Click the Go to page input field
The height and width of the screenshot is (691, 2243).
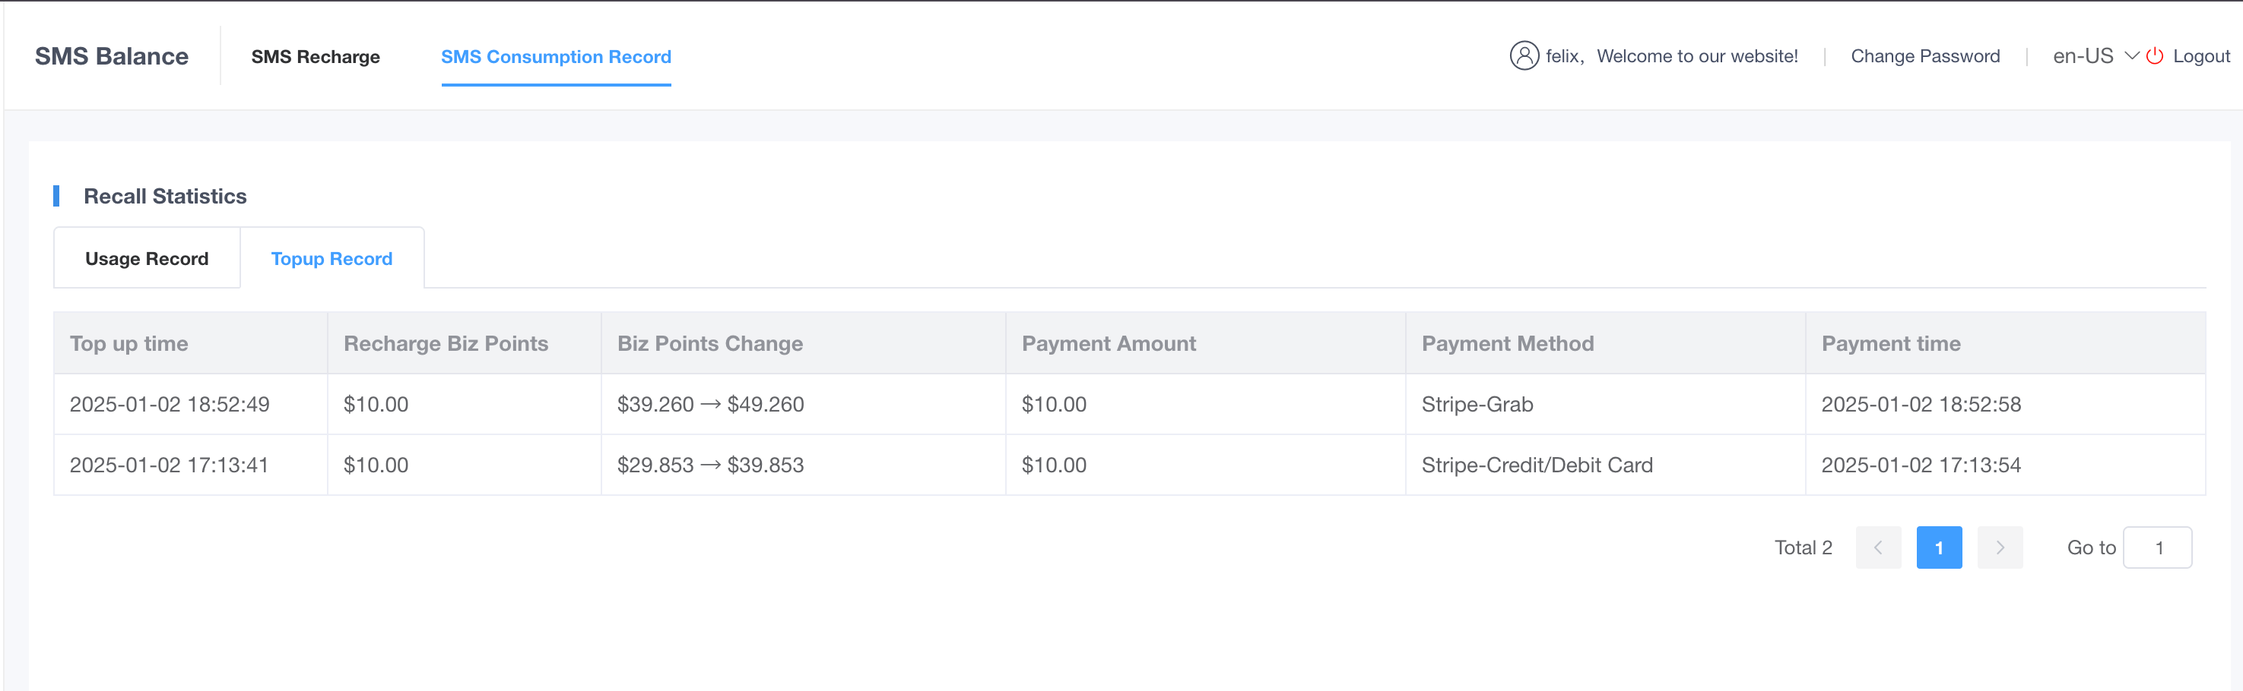click(2158, 547)
